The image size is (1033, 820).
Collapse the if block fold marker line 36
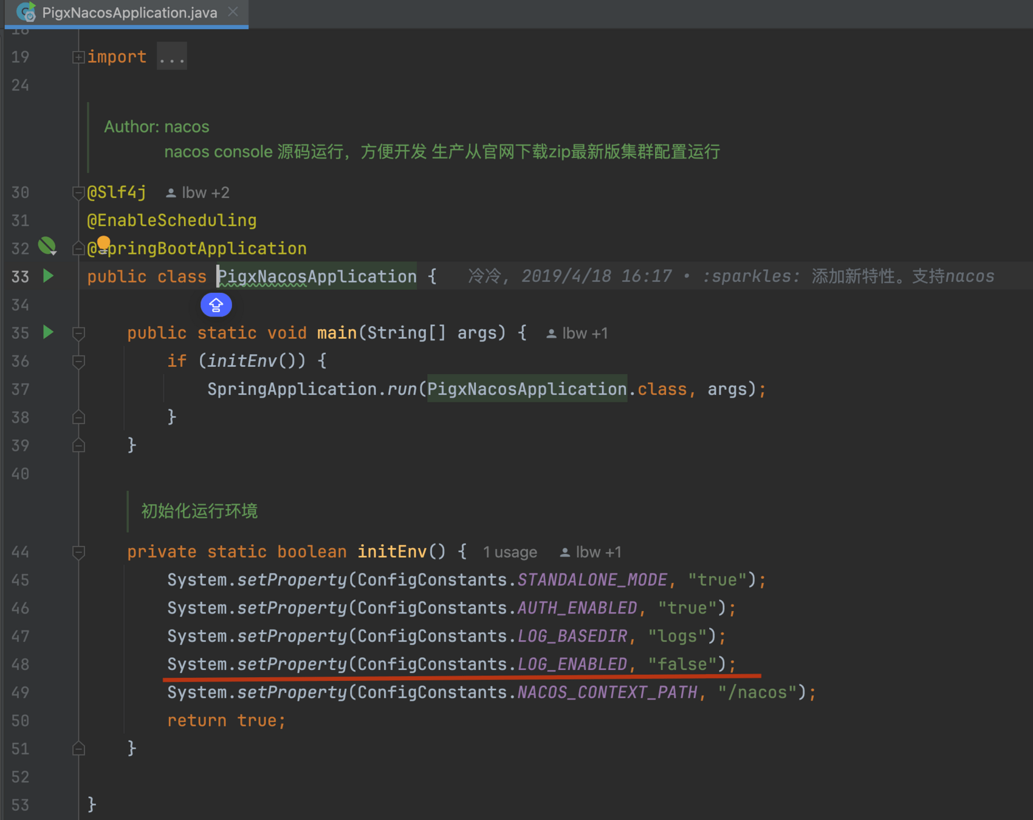tap(78, 362)
